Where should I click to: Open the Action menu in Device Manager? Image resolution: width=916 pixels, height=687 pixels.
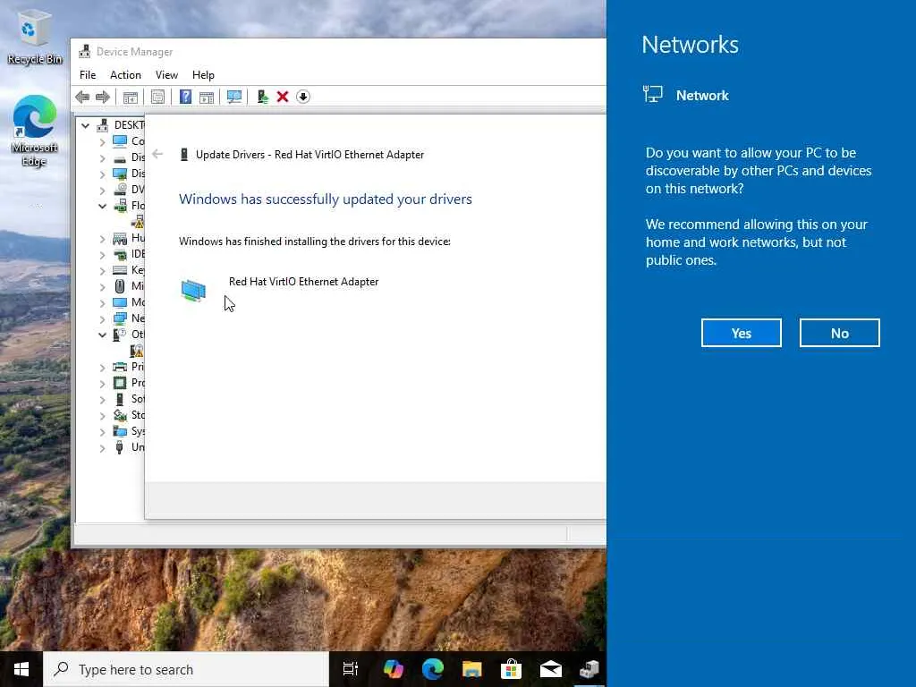click(x=125, y=75)
